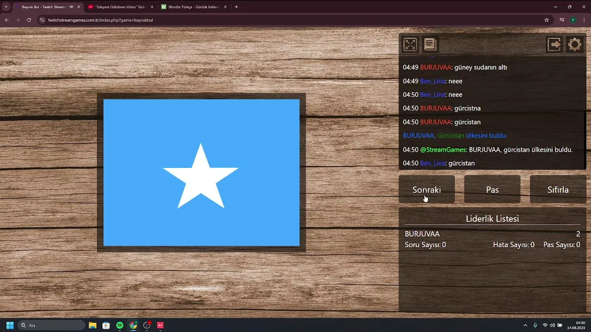Open the Windows Start menu

point(10,325)
